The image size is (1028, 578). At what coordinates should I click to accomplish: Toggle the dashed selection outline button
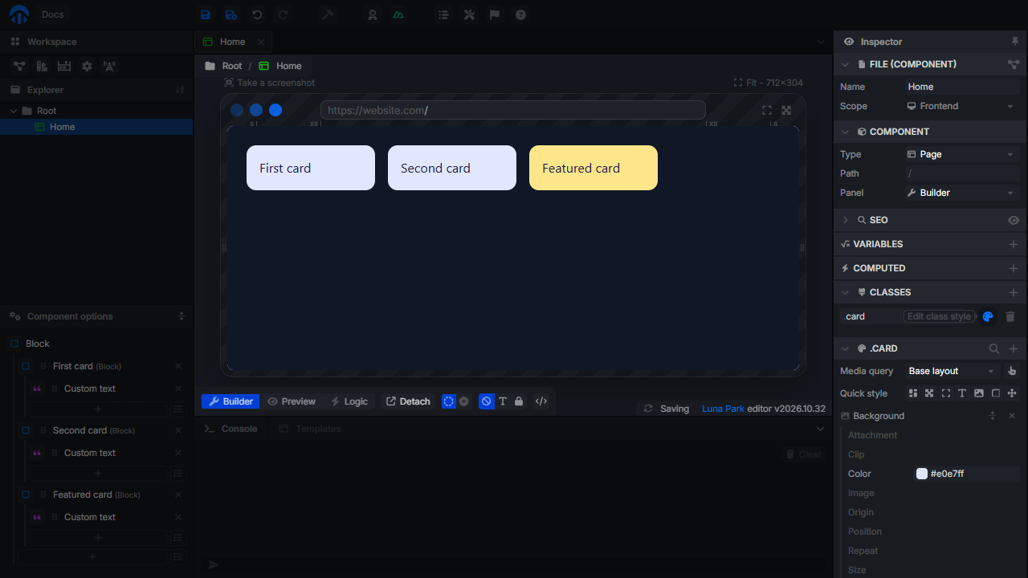tap(449, 401)
